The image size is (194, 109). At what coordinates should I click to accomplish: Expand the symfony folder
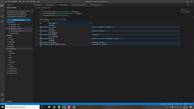pos(12,67)
